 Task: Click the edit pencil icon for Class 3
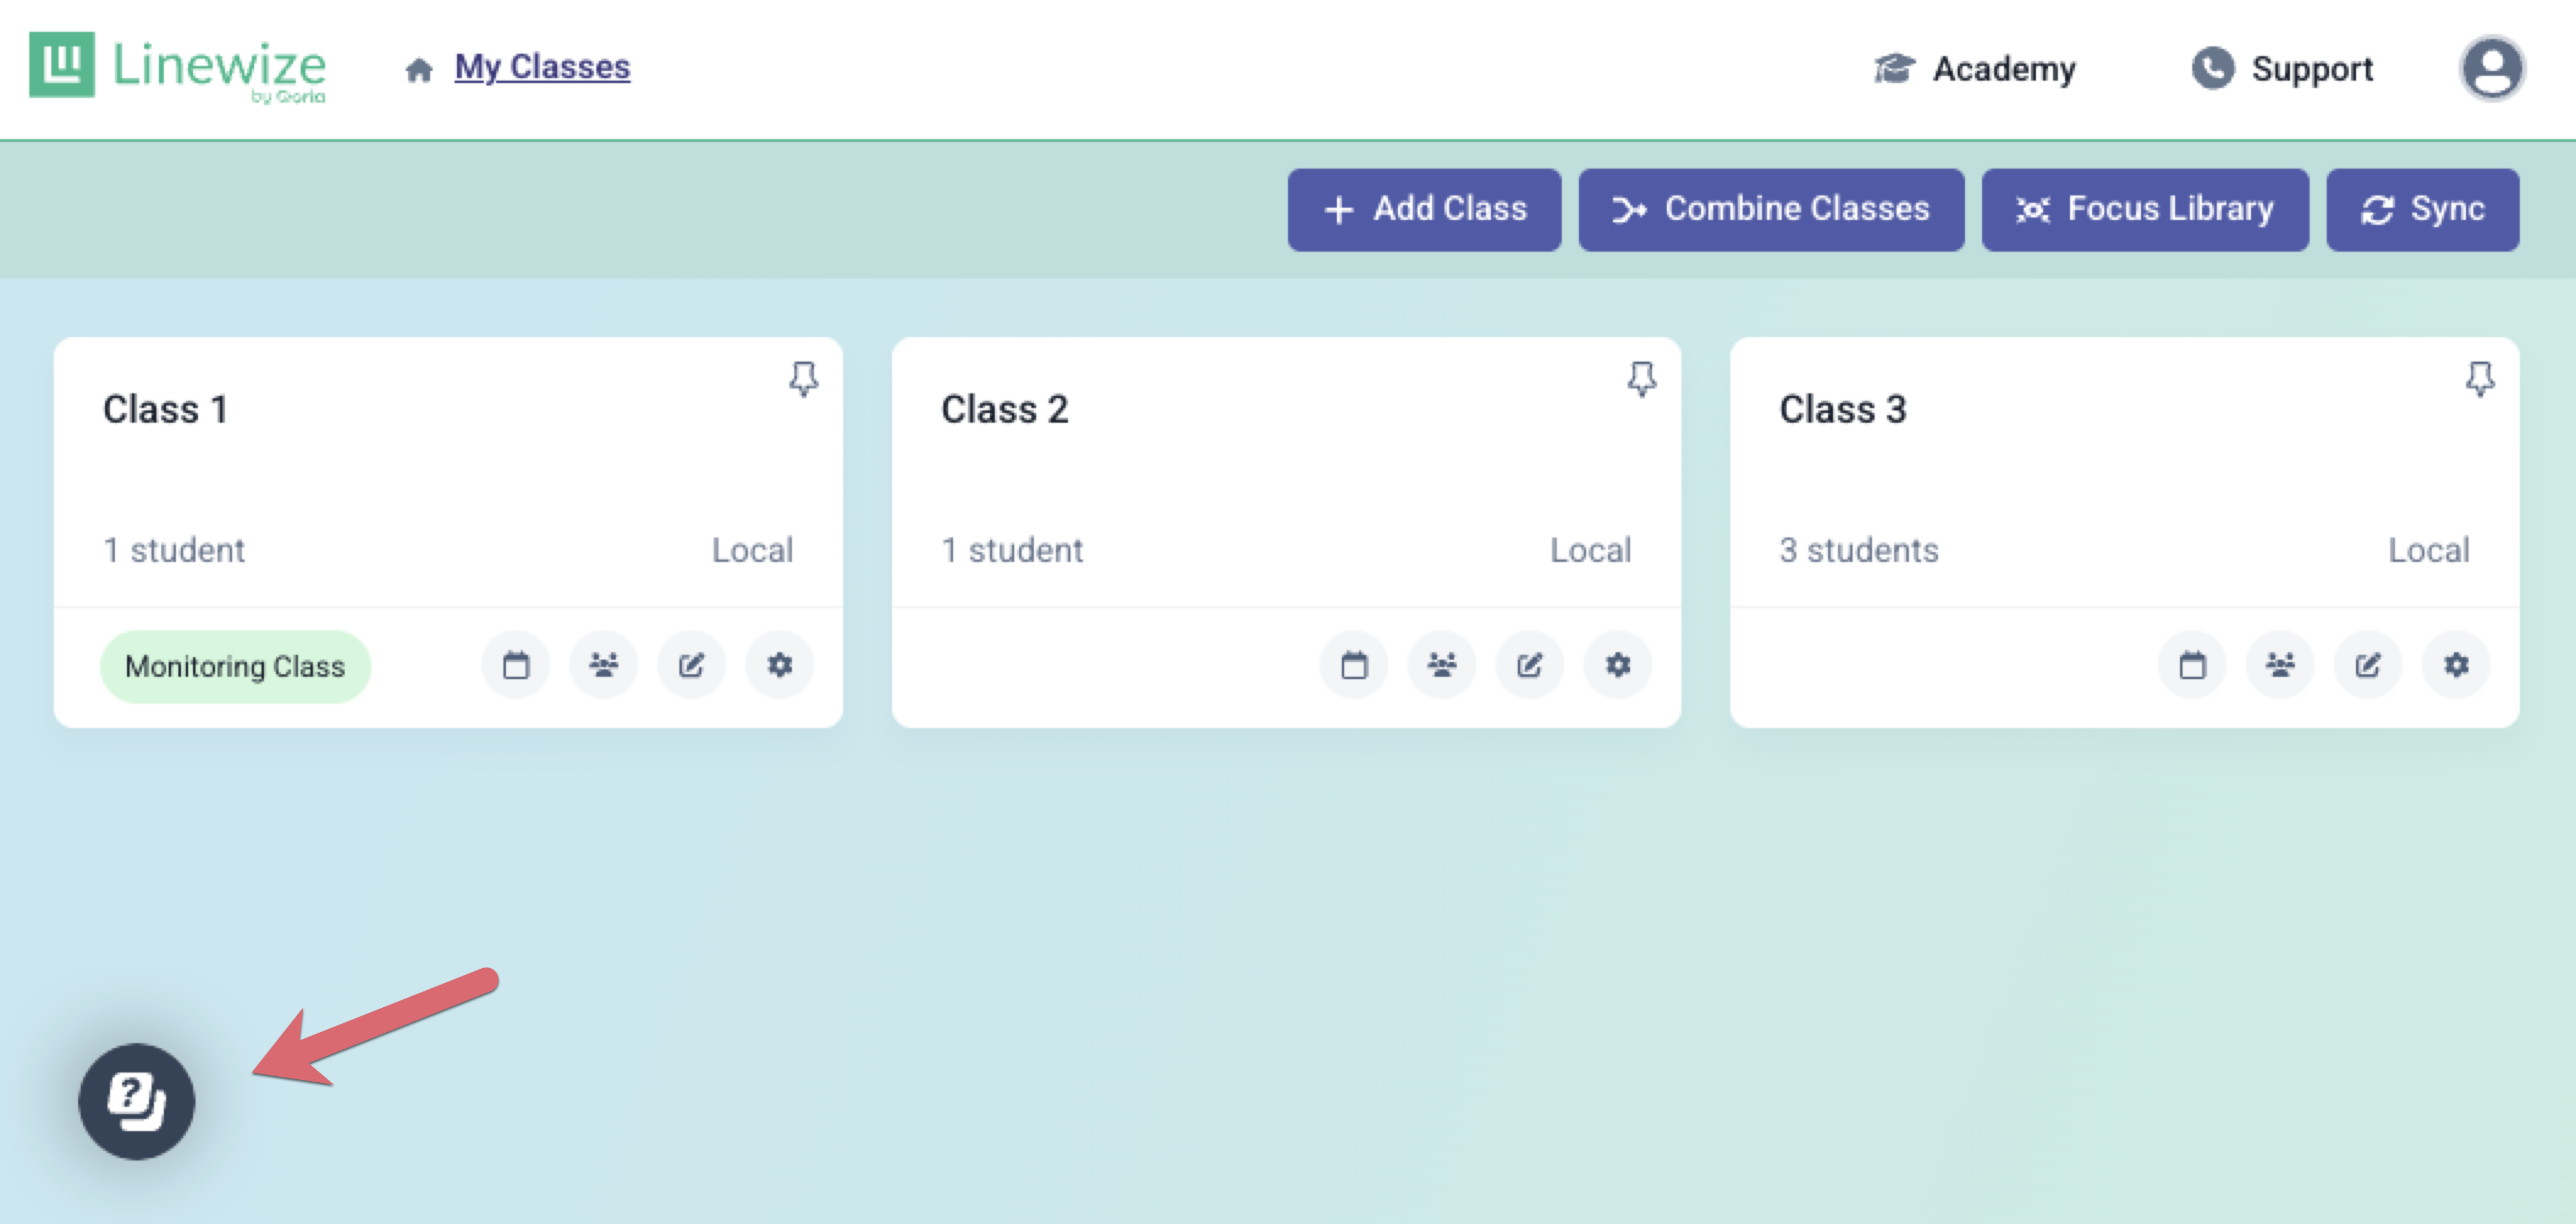pos(2368,665)
